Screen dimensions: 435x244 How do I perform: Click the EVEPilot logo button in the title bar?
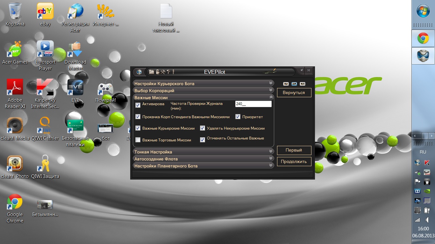tap(139, 72)
